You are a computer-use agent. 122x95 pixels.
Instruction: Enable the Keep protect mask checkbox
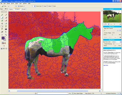43,6
